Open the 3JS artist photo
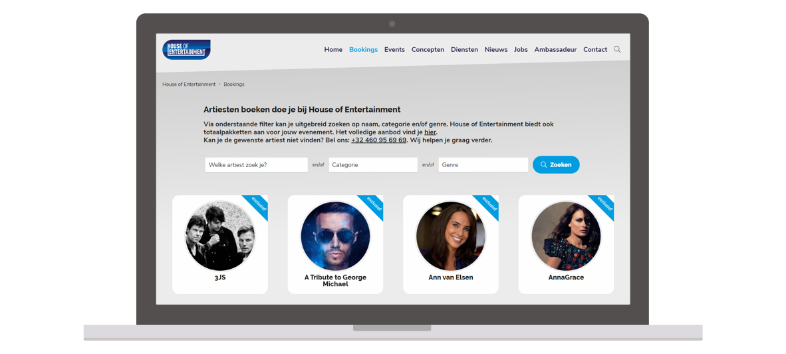Viewport: 786px width, 354px height. pyautogui.click(x=220, y=236)
